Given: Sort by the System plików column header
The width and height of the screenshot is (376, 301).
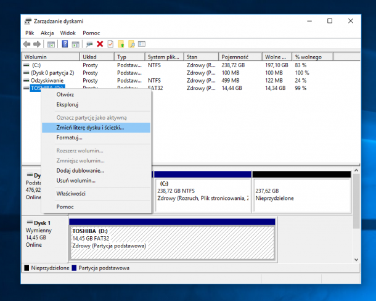Looking at the screenshot, I should [164, 56].
